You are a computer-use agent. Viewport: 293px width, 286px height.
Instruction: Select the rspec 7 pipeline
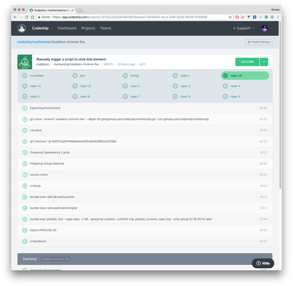click(x=131, y=97)
